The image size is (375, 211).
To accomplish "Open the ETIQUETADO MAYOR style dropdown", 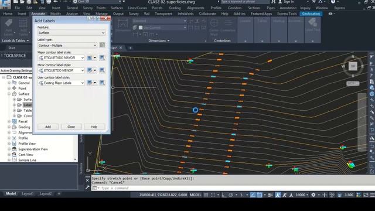I will 61,57.
